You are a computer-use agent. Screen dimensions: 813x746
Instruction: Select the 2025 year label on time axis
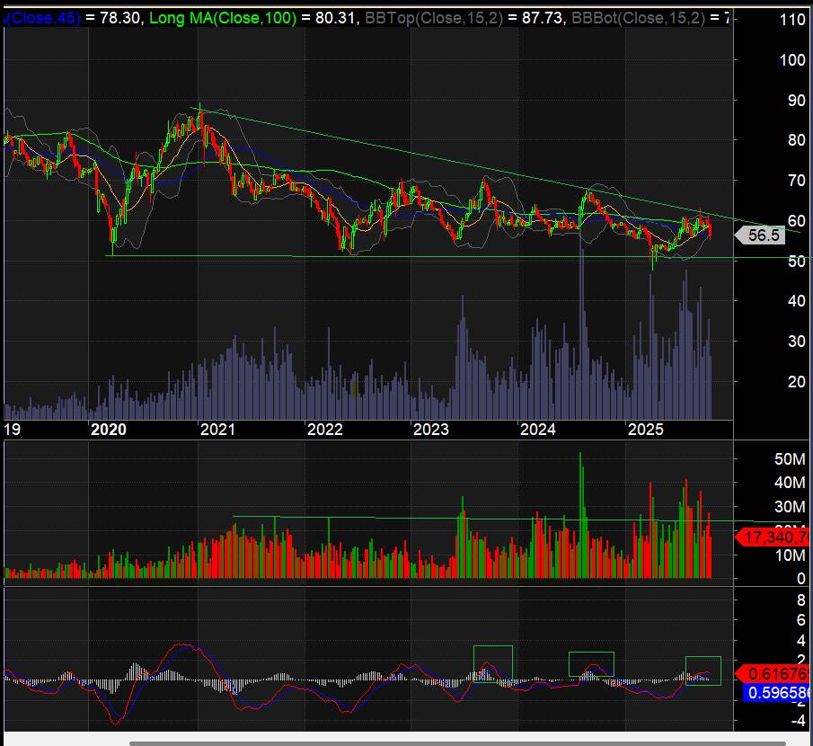point(645,430)
